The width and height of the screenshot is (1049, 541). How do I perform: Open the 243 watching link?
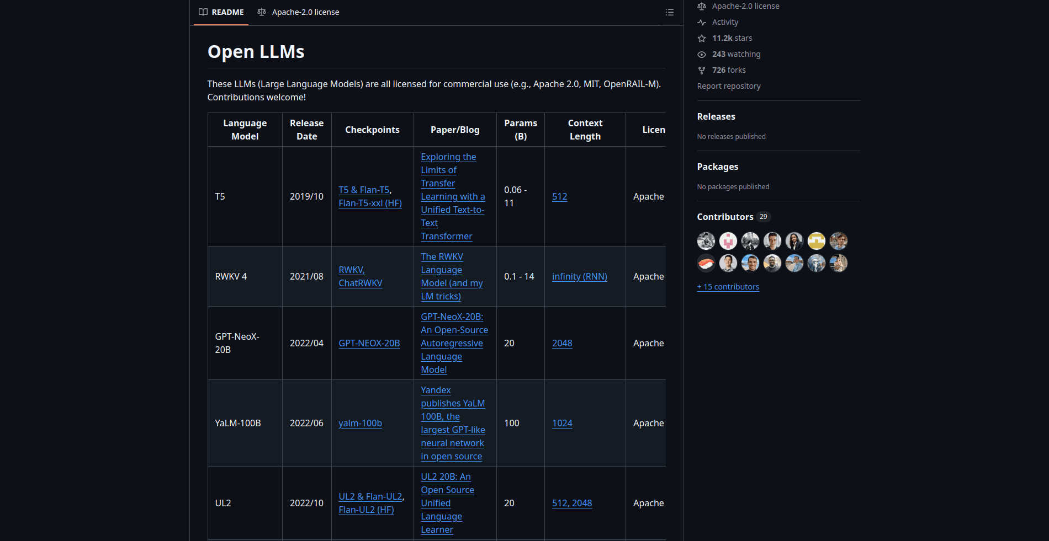tap(736, 54)
